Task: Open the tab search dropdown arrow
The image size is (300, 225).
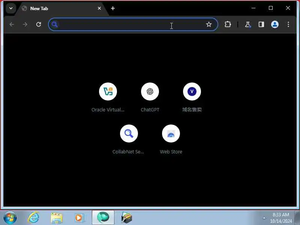Action: coord(11,8)
